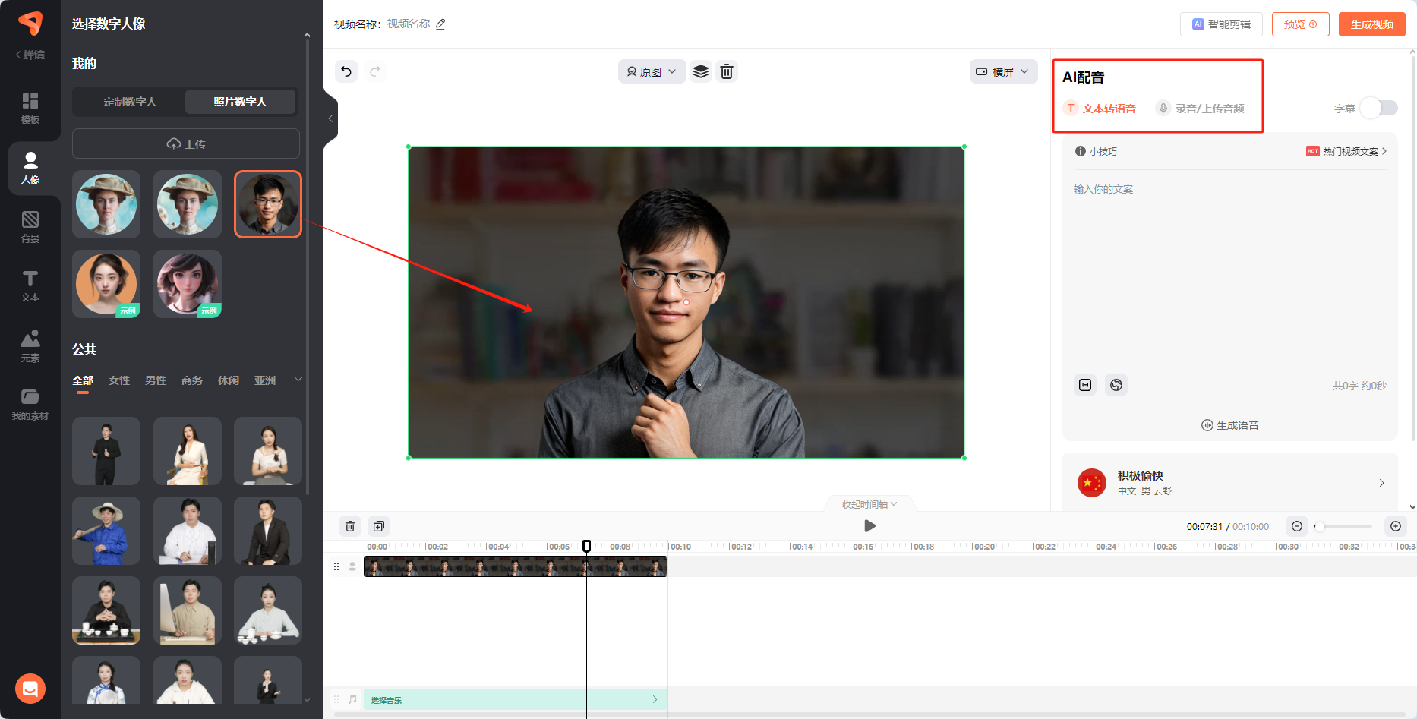Open the orange customer chat bubble

[30, 689]
